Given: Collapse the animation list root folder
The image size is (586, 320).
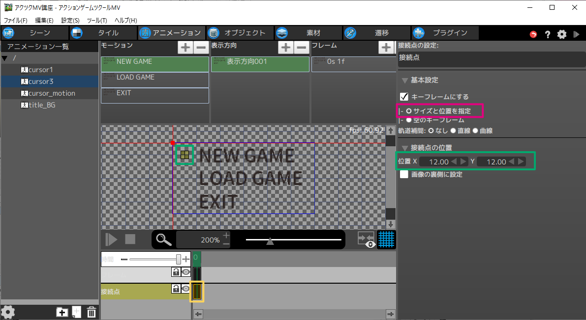Looking at the screenshot, I should point(5,58).
